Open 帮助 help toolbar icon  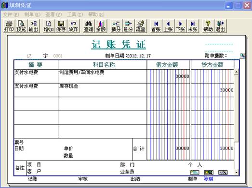coord(208,26)
